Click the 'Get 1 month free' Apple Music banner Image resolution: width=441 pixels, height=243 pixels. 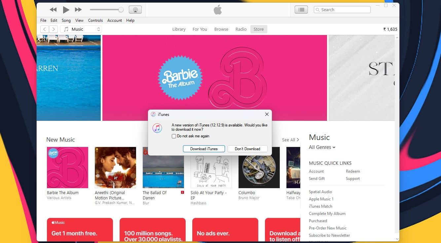point(80,229)
